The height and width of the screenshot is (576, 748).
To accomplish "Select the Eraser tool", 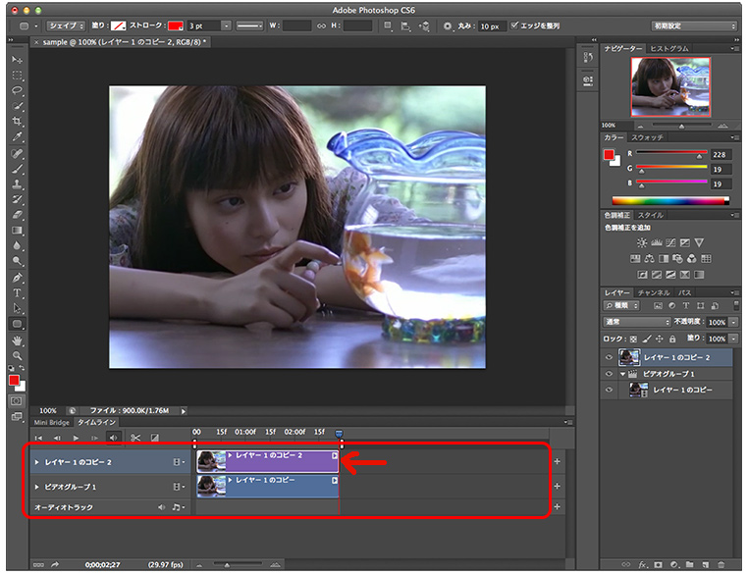I will click(x=17, y=215).
